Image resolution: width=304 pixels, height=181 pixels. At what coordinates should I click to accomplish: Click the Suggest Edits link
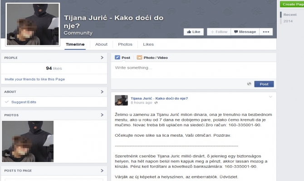coord(24,102)
